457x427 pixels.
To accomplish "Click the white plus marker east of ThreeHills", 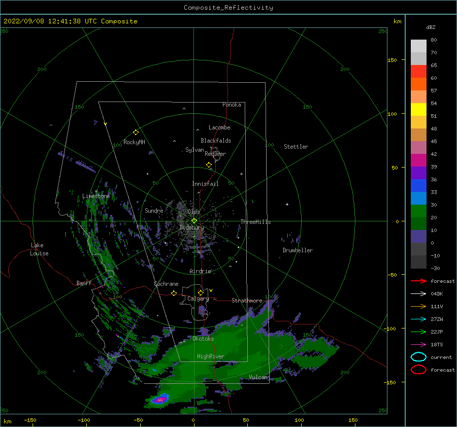I will click(x=287, y=204).
